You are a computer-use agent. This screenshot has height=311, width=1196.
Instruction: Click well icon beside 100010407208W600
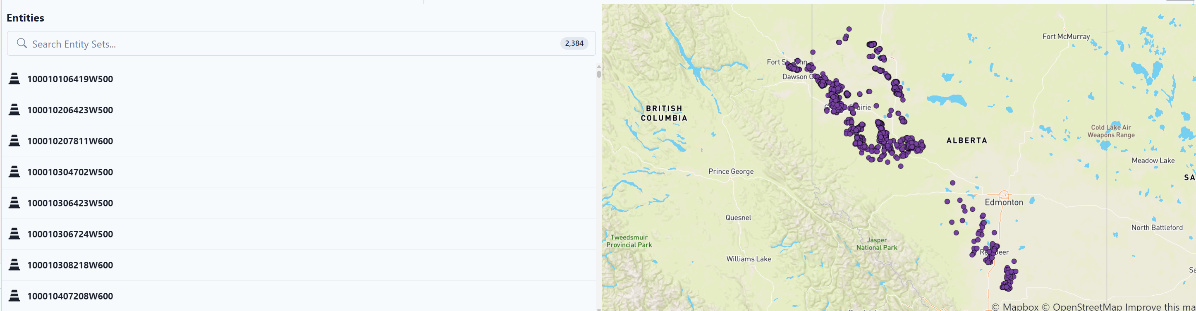(x=14, y=296)
